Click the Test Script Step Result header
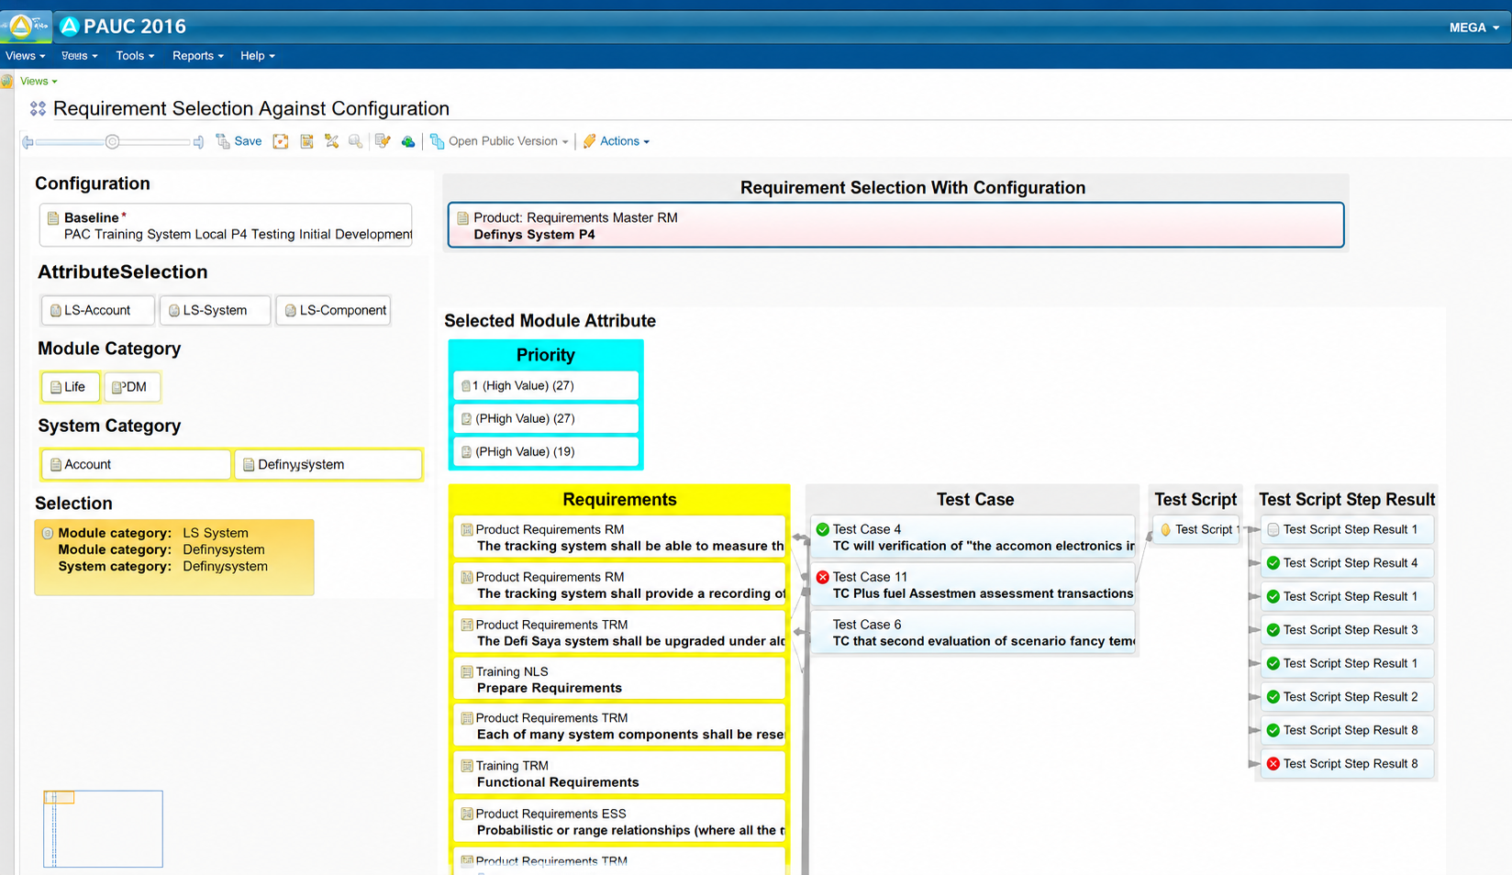Screen dimensions: 1512x875 pyautogui.click(x=1346, y=500)
